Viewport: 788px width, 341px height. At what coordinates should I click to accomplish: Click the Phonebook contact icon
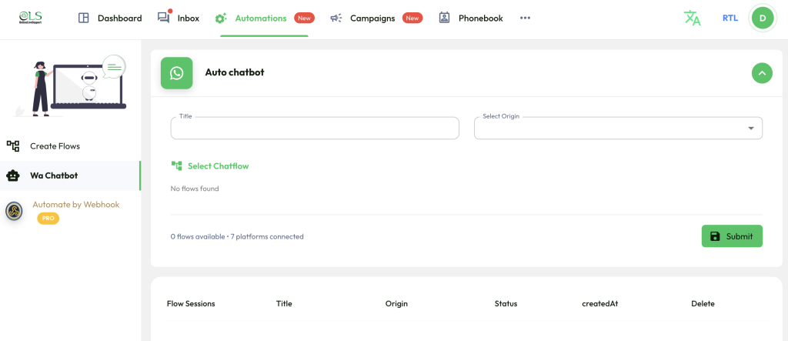tap(444, 18)
